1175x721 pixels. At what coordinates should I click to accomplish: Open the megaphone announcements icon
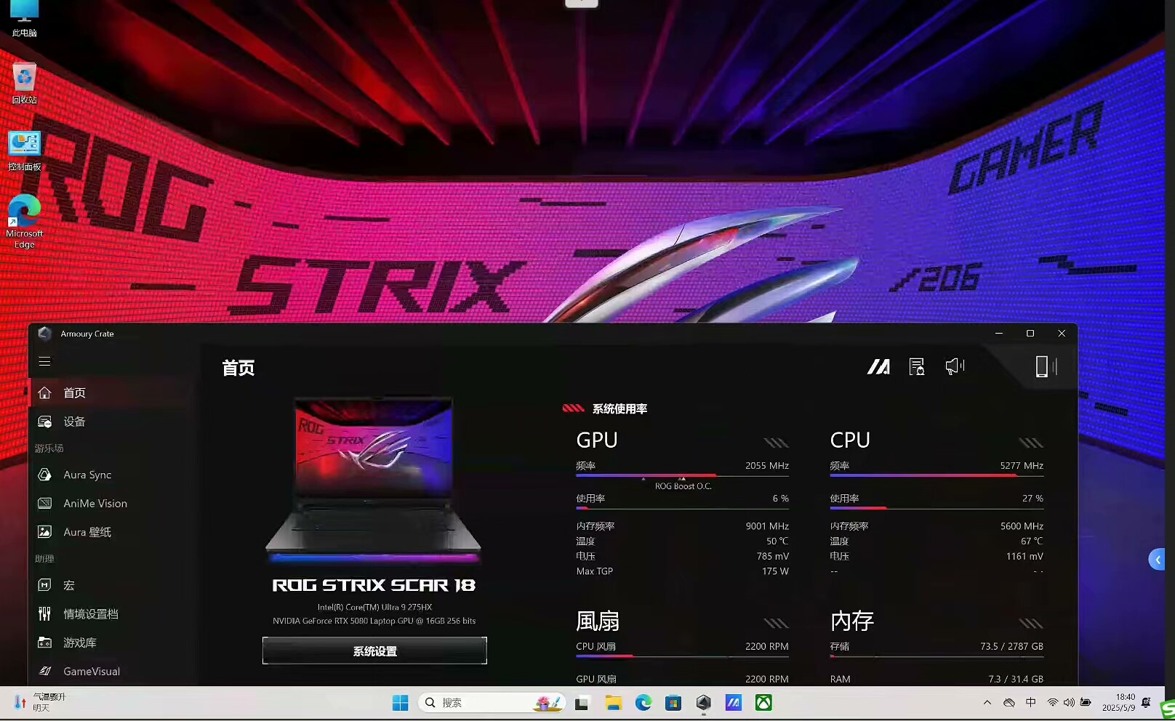[955, 367]
